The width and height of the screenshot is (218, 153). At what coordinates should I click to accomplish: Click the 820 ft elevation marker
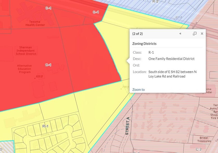39,77
